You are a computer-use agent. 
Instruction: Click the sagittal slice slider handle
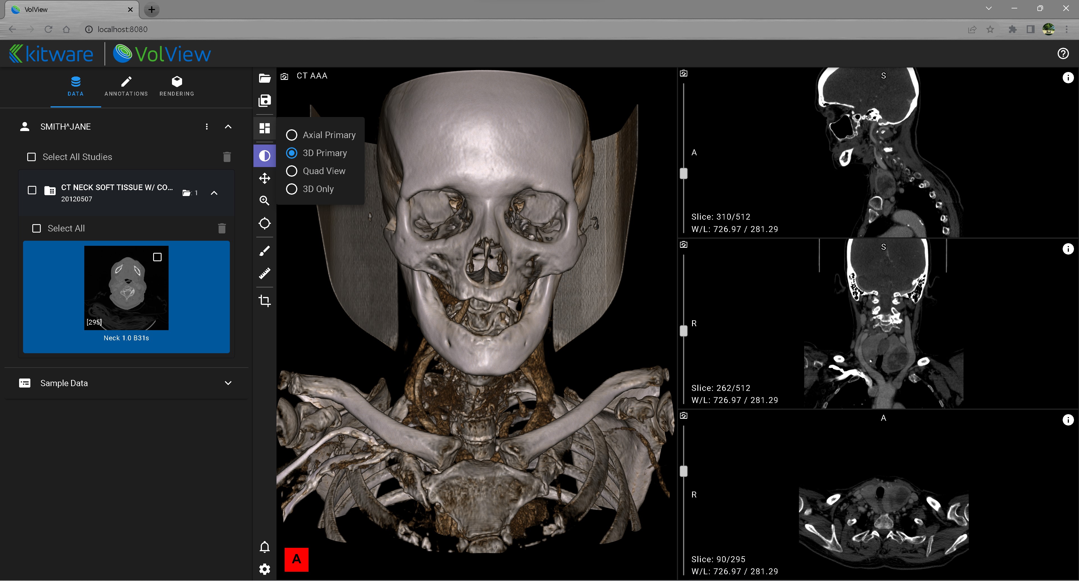click(x=684, y=173)
